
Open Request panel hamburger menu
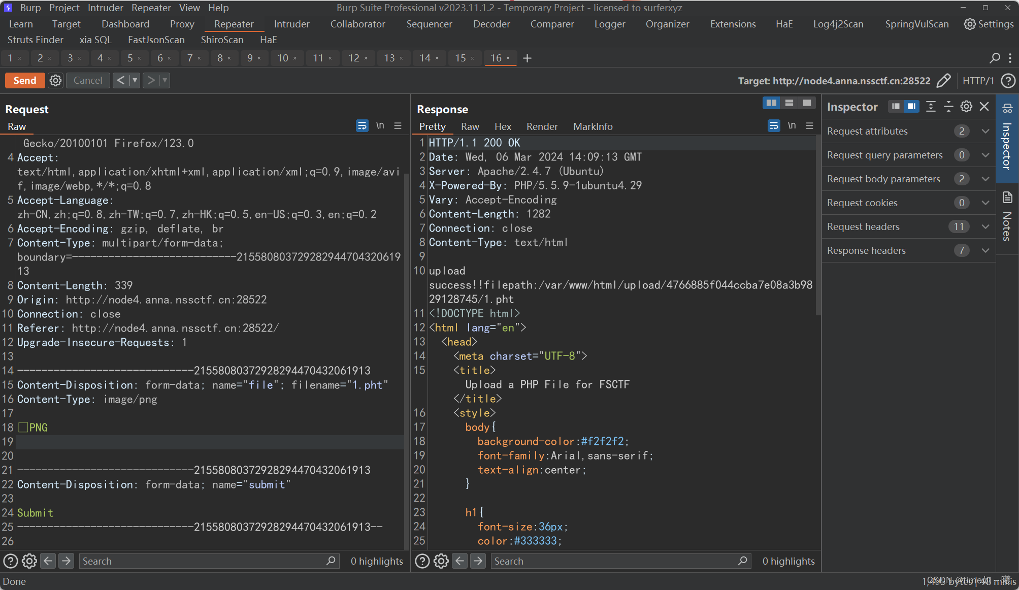398,125
